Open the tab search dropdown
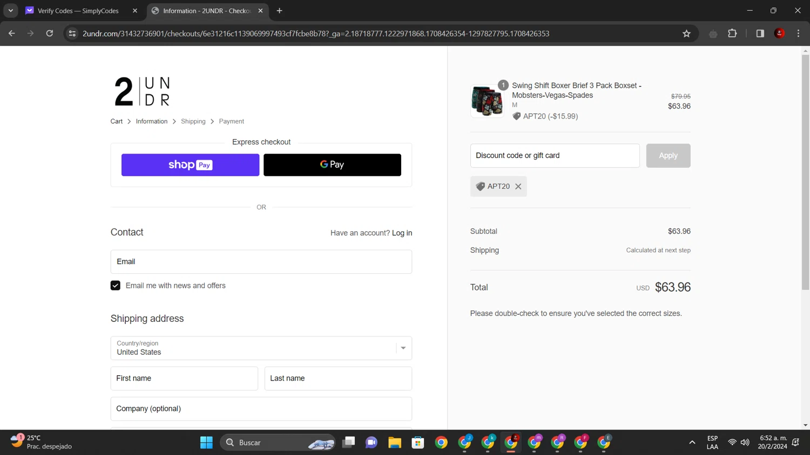The image size is (810, 455). click(11, 11)
